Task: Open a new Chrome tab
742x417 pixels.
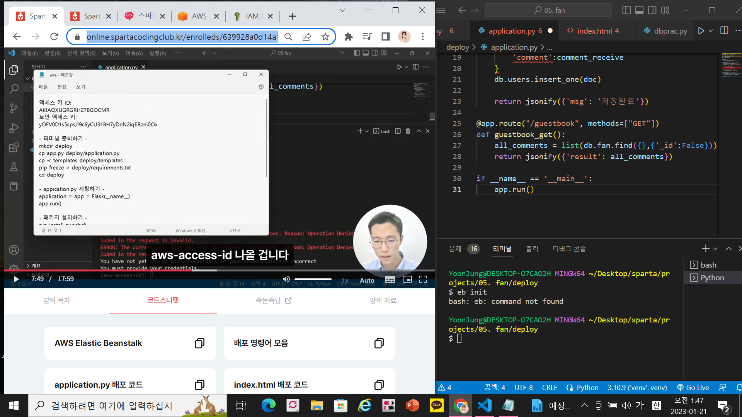Action: tap(292, 16)
